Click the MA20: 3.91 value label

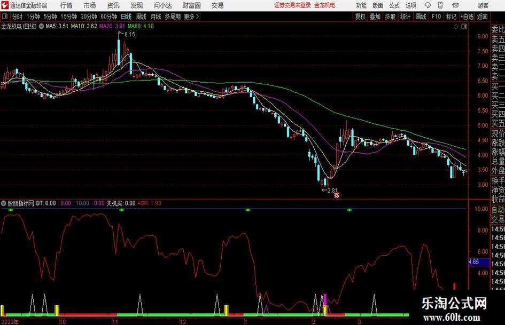point(112,26)
